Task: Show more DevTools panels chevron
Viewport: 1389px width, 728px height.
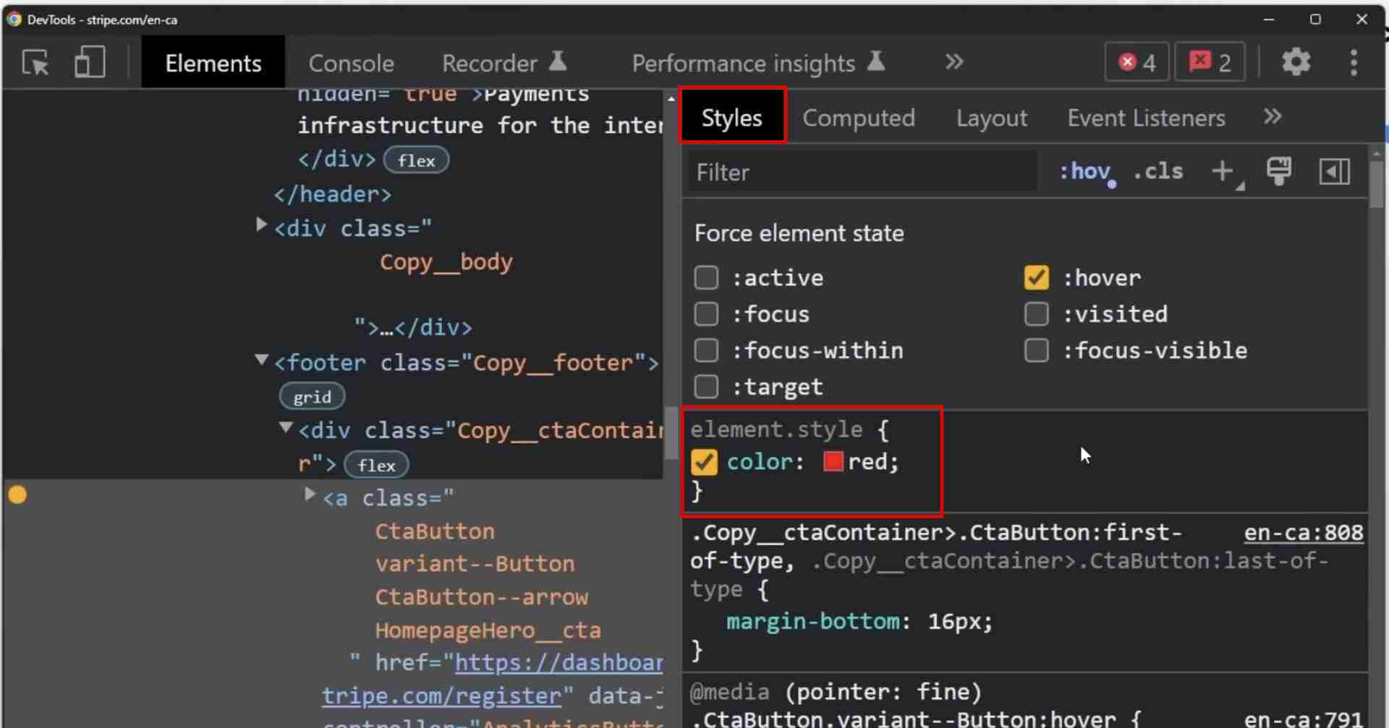Action: 954,61
